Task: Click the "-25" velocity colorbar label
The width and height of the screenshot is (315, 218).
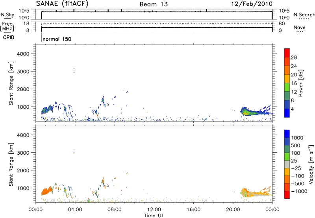Action: point(296,168)
